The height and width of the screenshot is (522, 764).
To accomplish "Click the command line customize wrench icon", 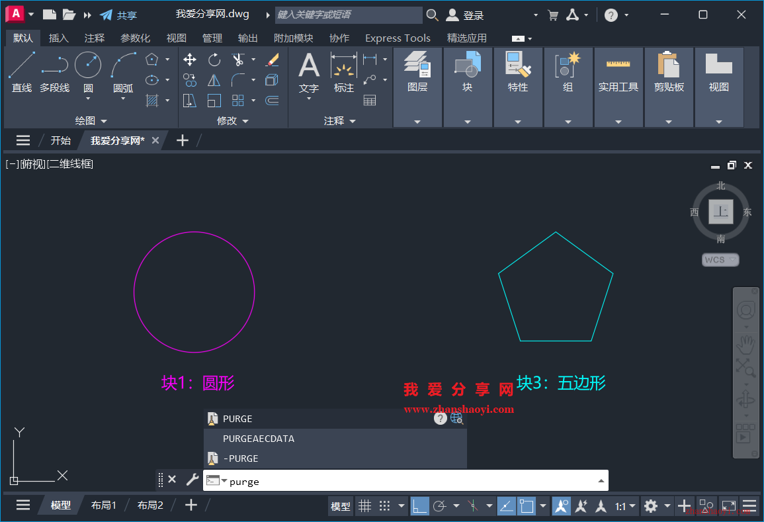I will click(192, 480).
